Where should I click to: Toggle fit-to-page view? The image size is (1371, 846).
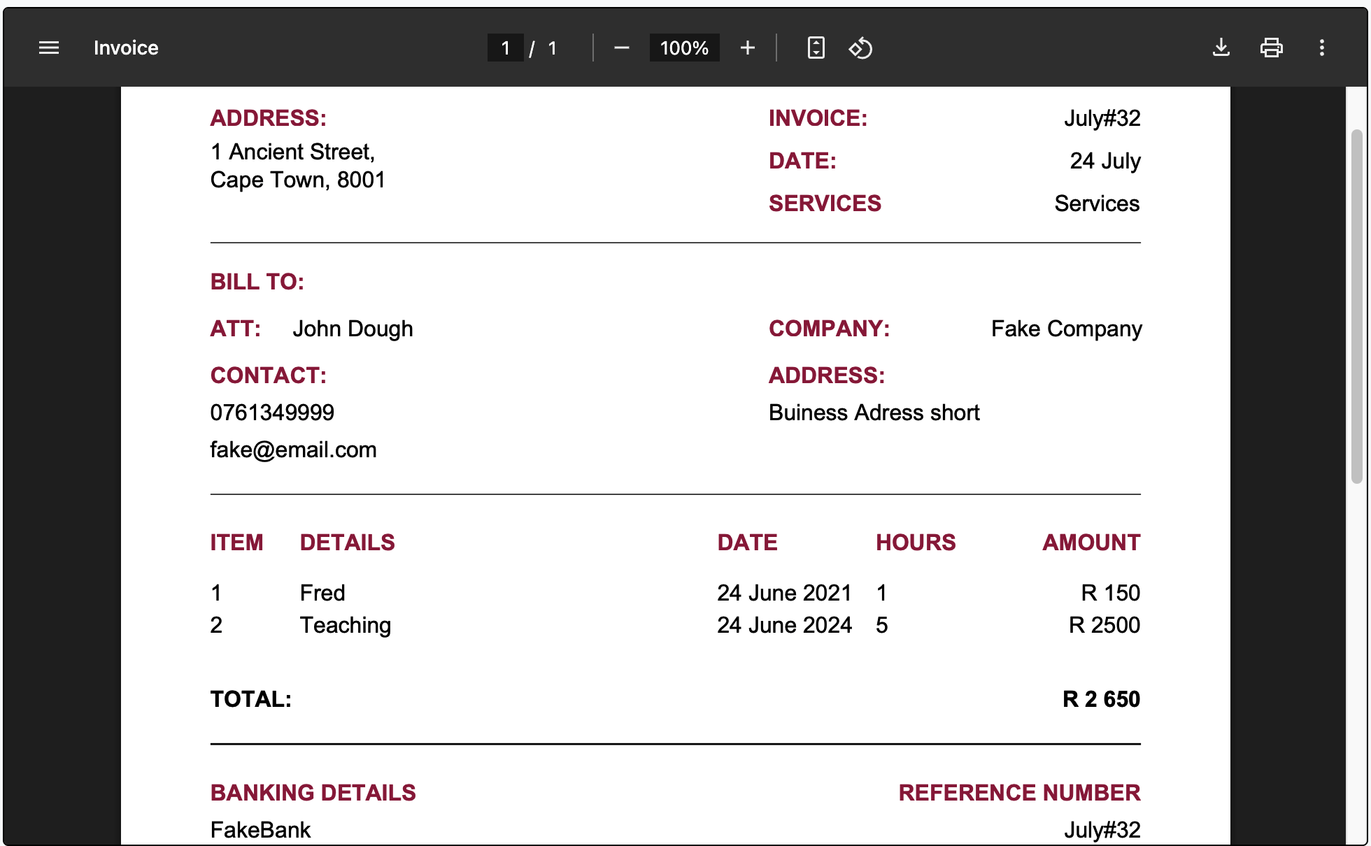point(815,48)
